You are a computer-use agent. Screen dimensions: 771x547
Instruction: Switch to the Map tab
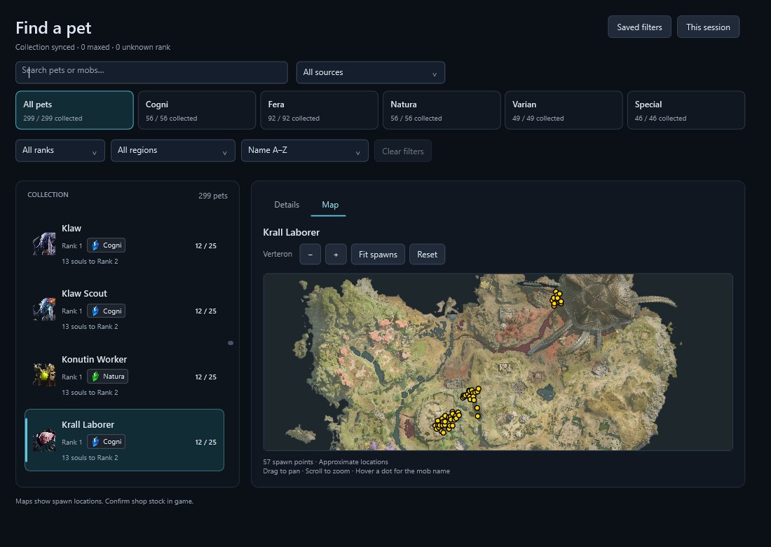pos(330,205)
